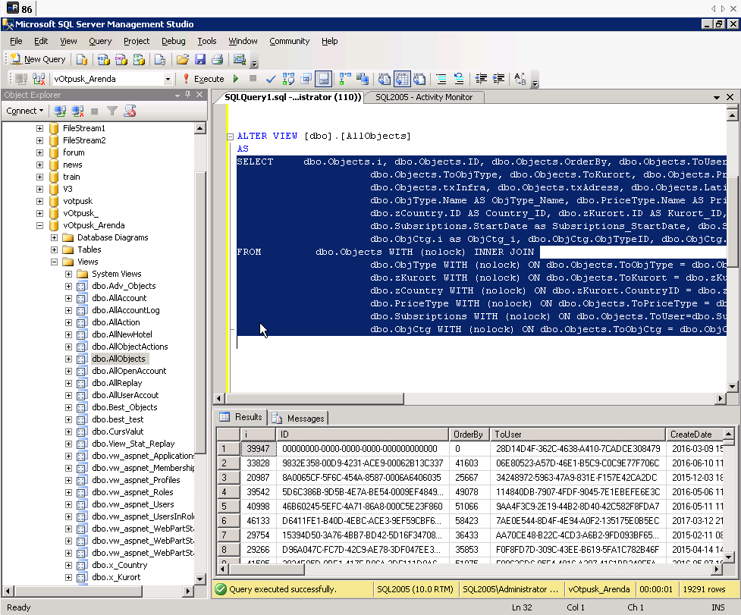Click the CreateDate column header
The width and height of the screenshot is (741, 615).
click(695, 434)
